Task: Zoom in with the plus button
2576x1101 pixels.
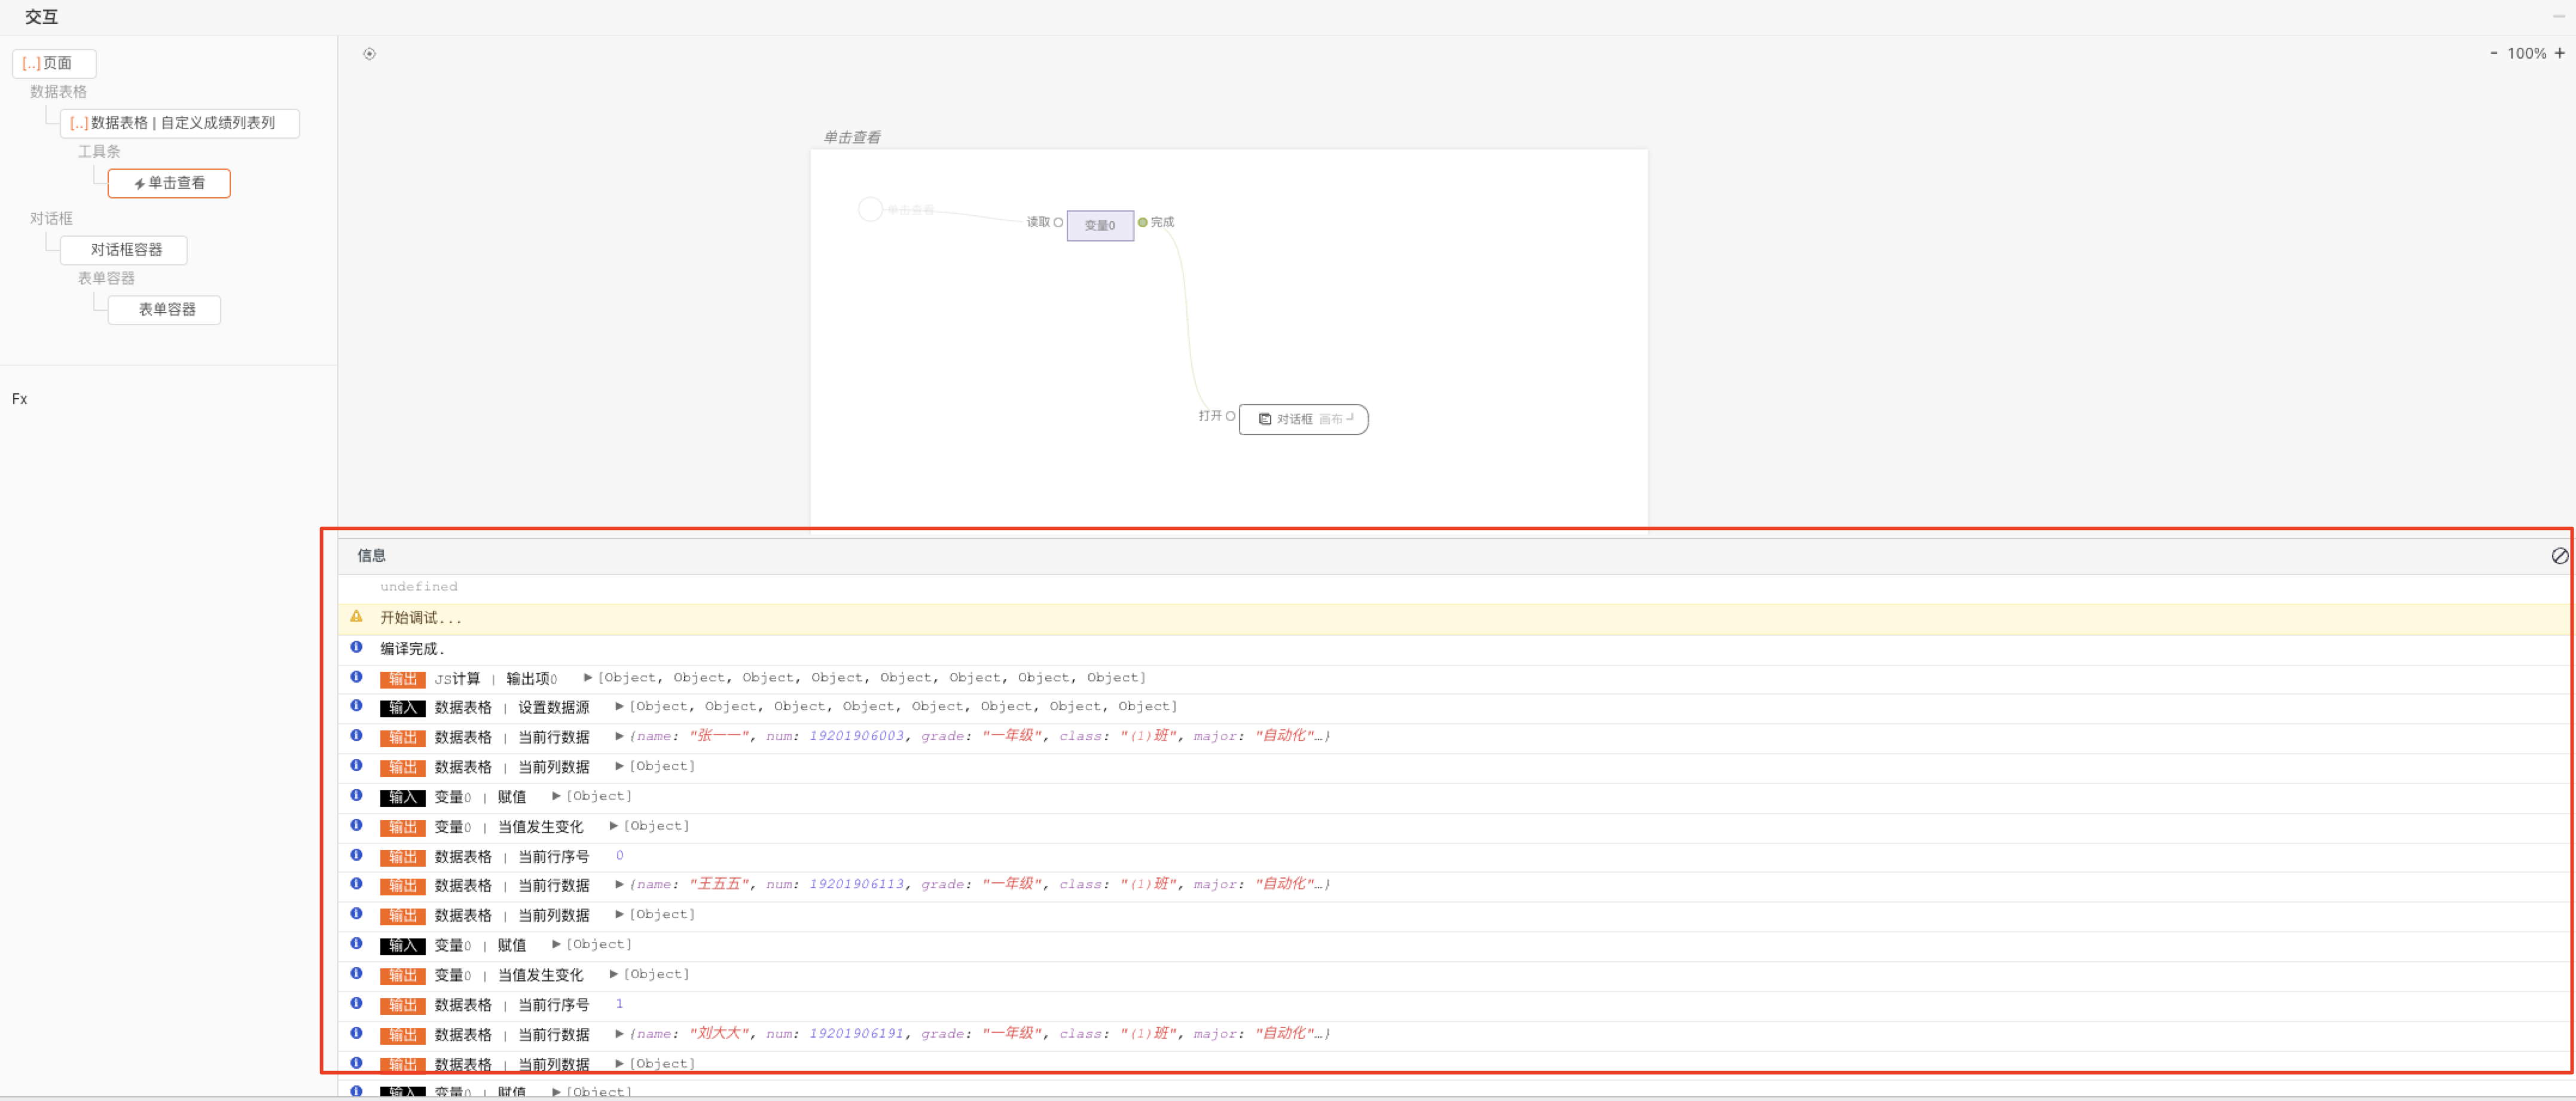Action: pos(2559,53)
